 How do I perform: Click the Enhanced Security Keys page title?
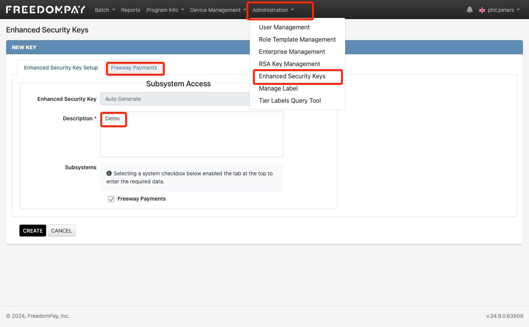click(x=47, y=30)
